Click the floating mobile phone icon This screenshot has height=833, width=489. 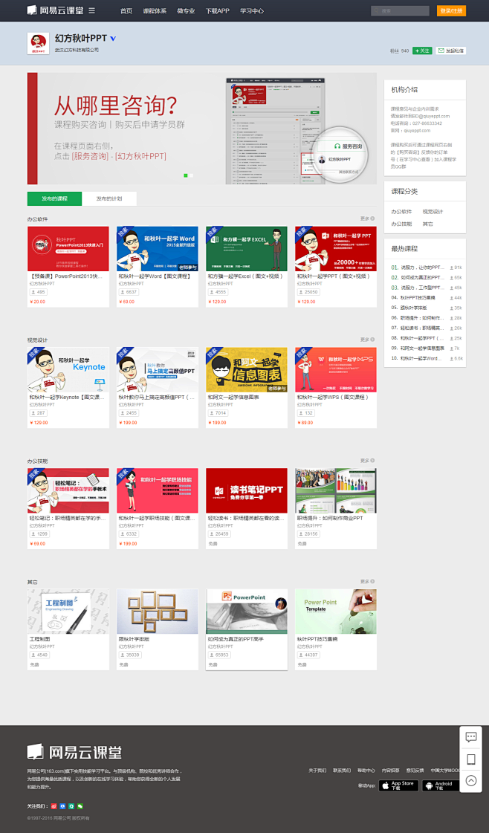pyautogui.click(x=470, y=759)
